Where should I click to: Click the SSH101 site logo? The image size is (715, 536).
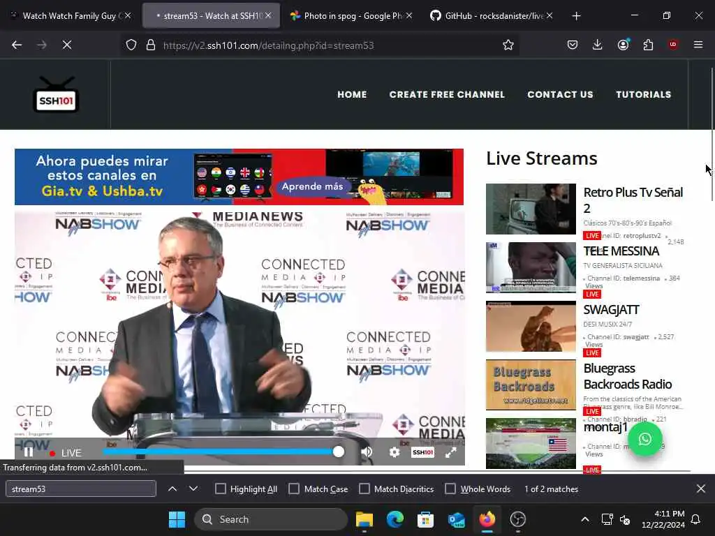coord(56,95)
